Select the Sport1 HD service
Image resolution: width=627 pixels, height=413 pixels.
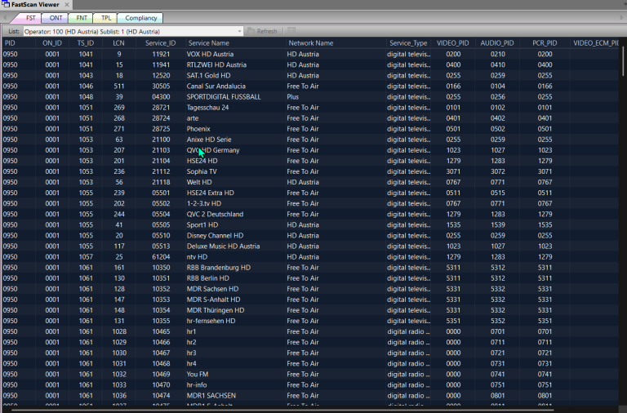202,224
